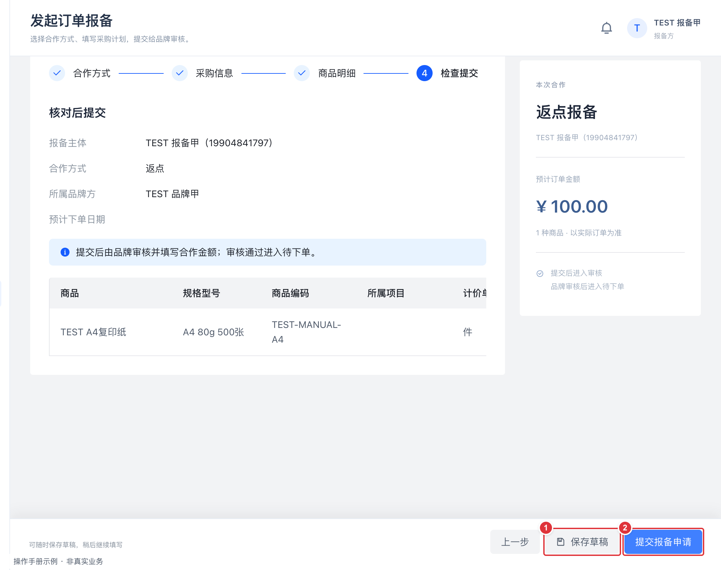Save the draft with 保存草稿

[582, 542]
